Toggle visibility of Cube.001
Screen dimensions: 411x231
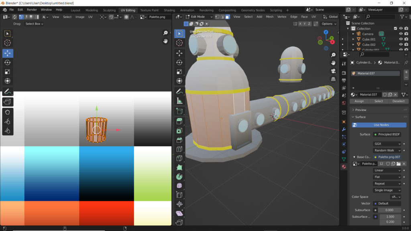(401, 39)
